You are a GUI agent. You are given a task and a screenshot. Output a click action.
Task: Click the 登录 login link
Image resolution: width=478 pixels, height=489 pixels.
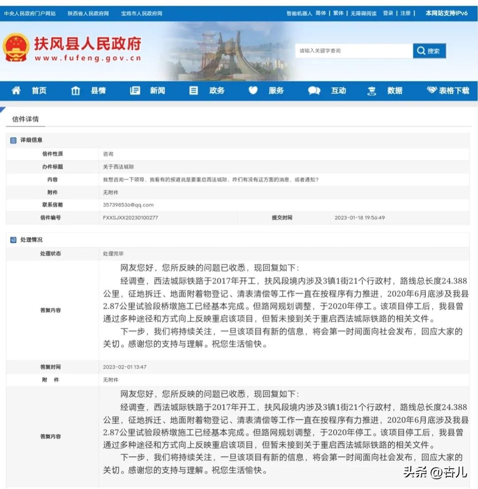388,13
